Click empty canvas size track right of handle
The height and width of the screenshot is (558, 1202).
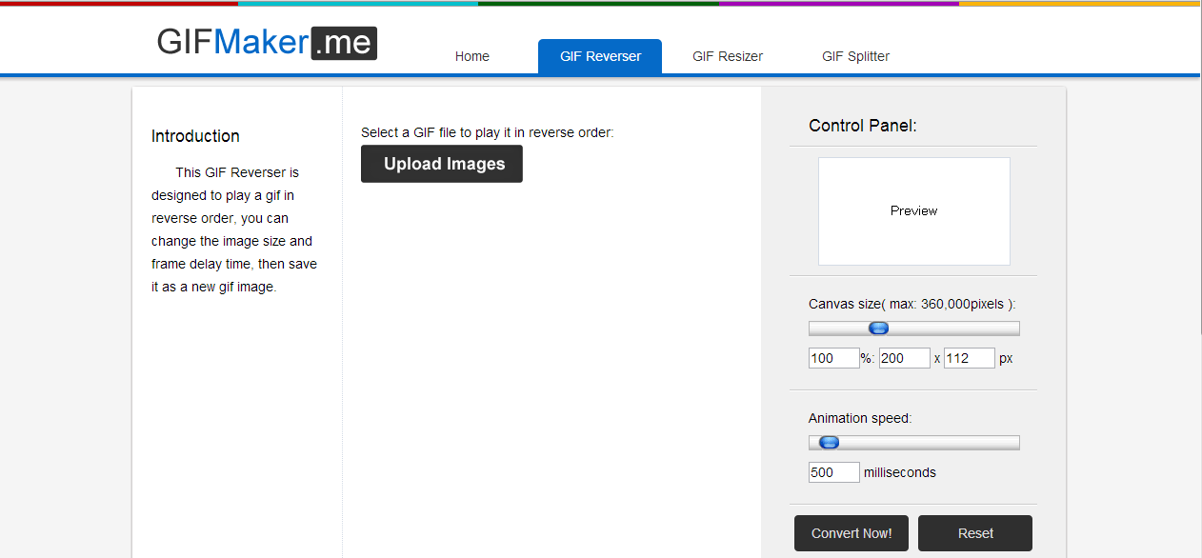click(x=962, y=329)
